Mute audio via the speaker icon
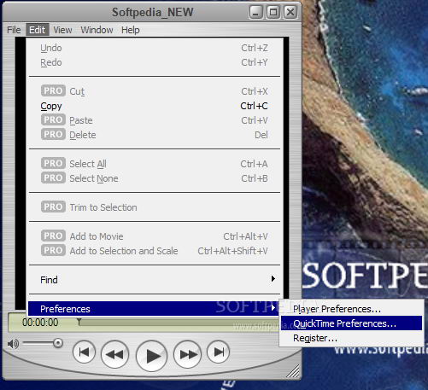This screenshot has height=390, width=428. (13, 344)
